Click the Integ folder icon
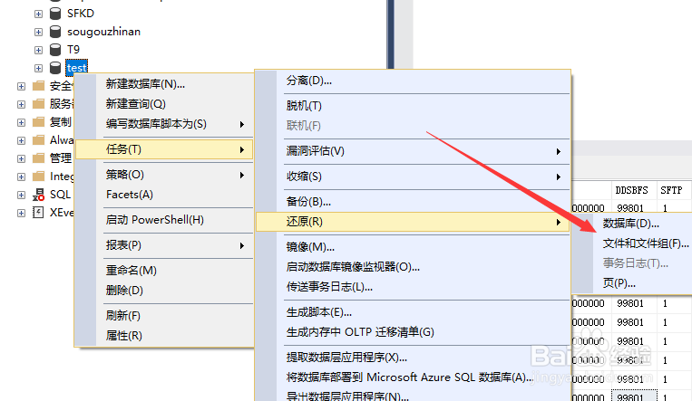The image size is (692, 401). tap(39, 177)
